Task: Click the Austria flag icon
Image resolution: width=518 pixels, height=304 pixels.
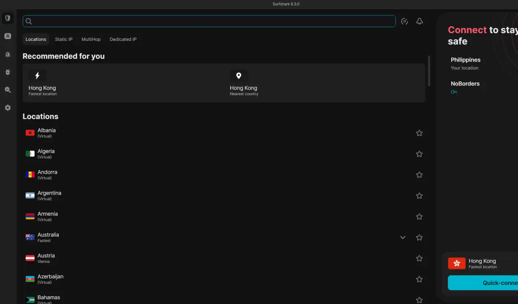Action: (30, 258)
